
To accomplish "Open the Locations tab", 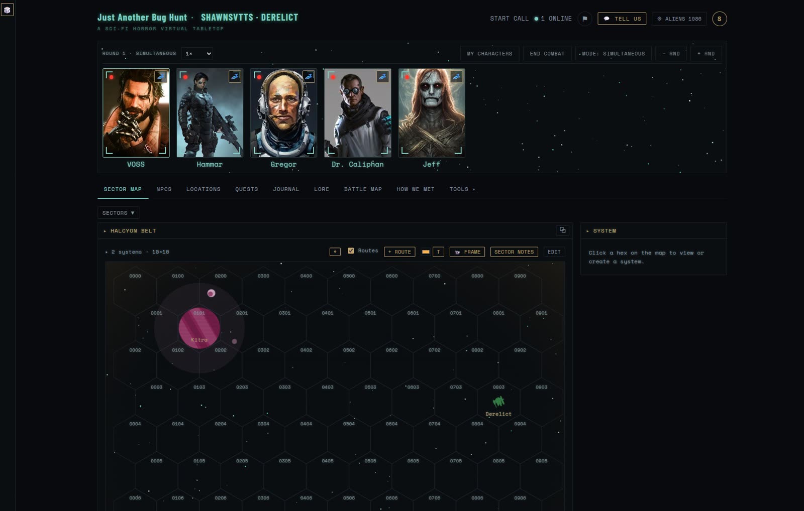I will point(204,189).
